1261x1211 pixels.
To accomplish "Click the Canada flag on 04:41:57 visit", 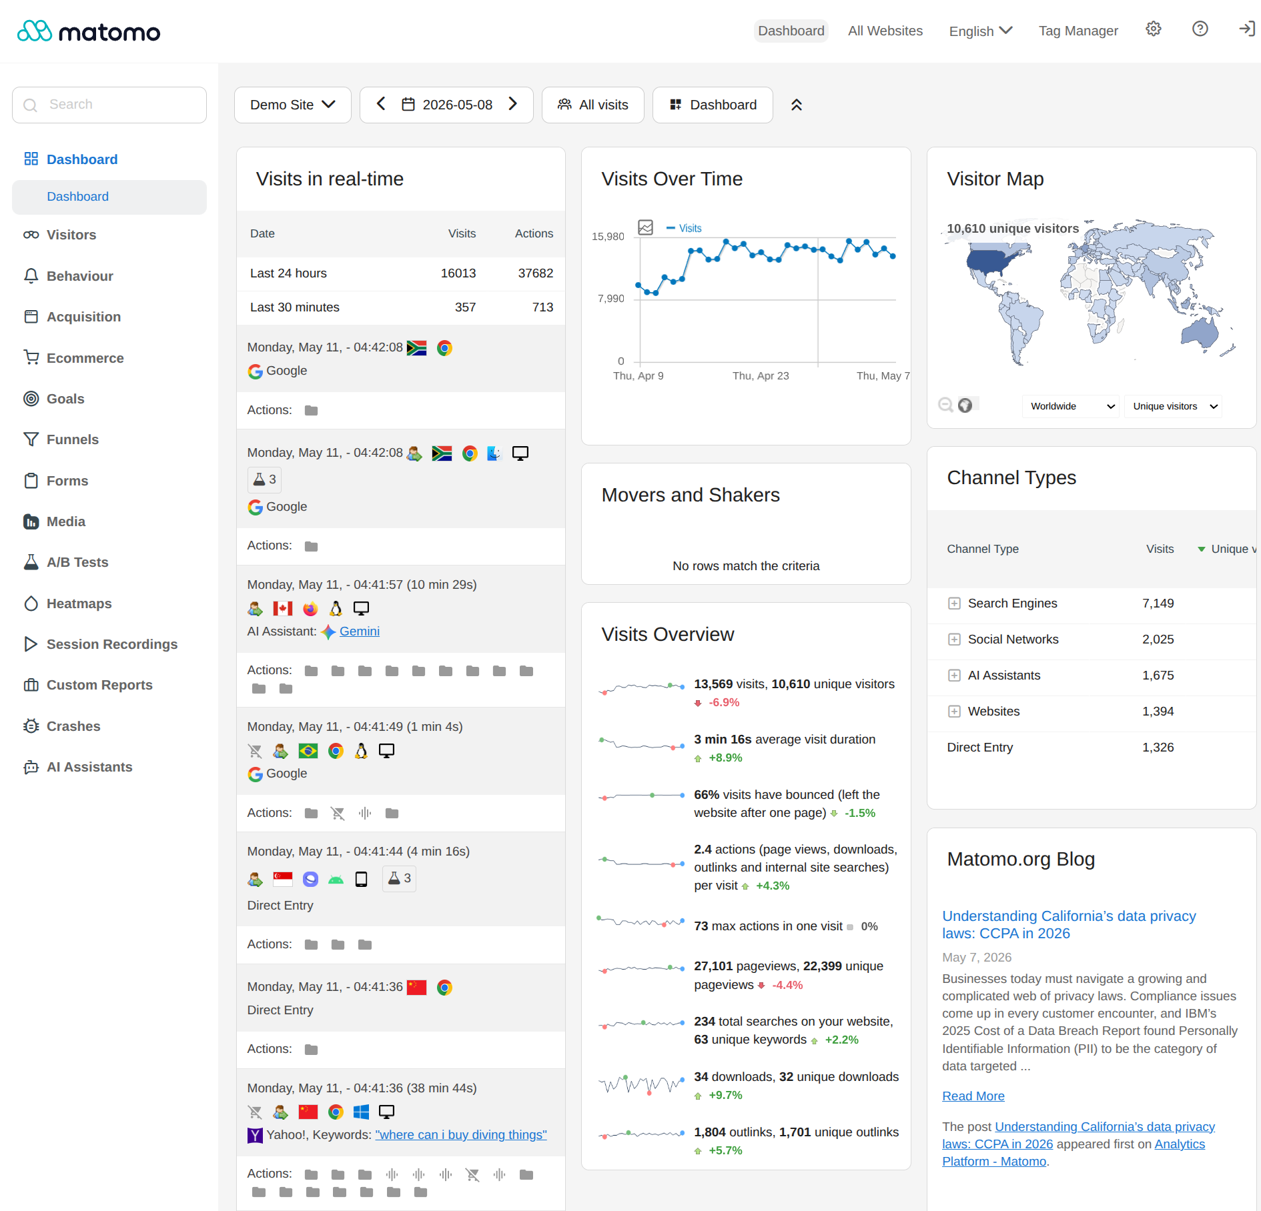I will click(x=283, y=608).
